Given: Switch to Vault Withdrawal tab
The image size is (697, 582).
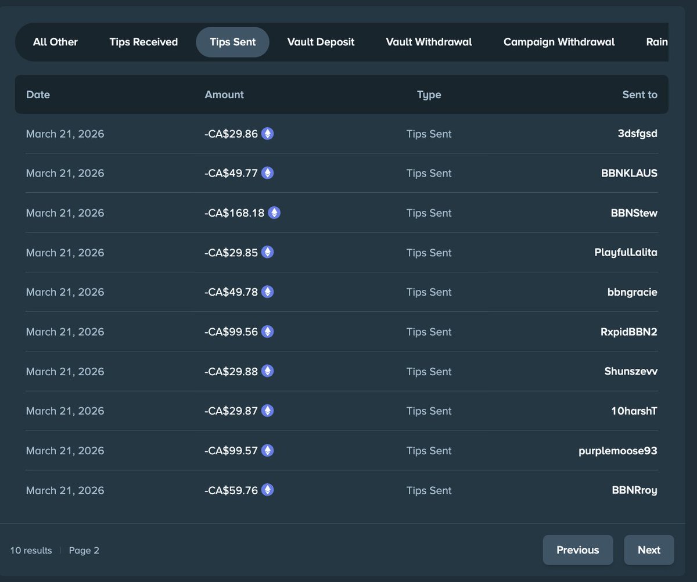Looking at the screenshot, I should (429, 42).
